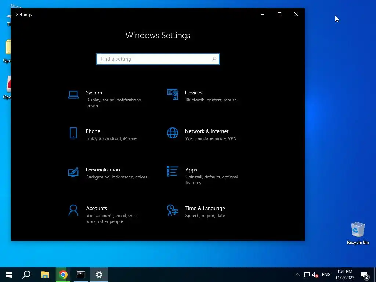Open the Apps settings title
376x282 pixels.
click(191, 170)
